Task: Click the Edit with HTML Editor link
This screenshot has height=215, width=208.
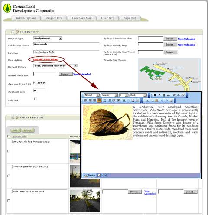Action: click(x=45, y=59)
